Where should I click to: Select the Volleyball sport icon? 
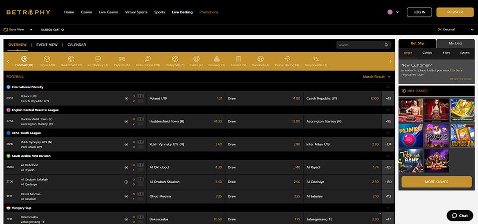click(175, 59)
